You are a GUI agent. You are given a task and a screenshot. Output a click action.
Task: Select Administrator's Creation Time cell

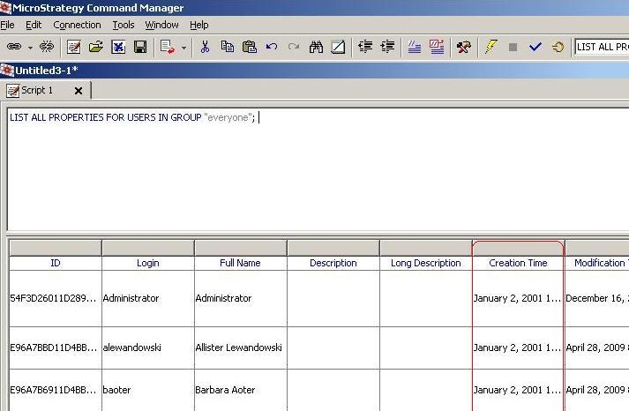coord(518,298)
